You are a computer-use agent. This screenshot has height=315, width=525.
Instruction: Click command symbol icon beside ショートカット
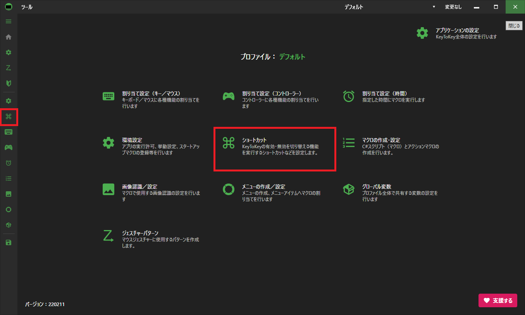pos(229,143)
